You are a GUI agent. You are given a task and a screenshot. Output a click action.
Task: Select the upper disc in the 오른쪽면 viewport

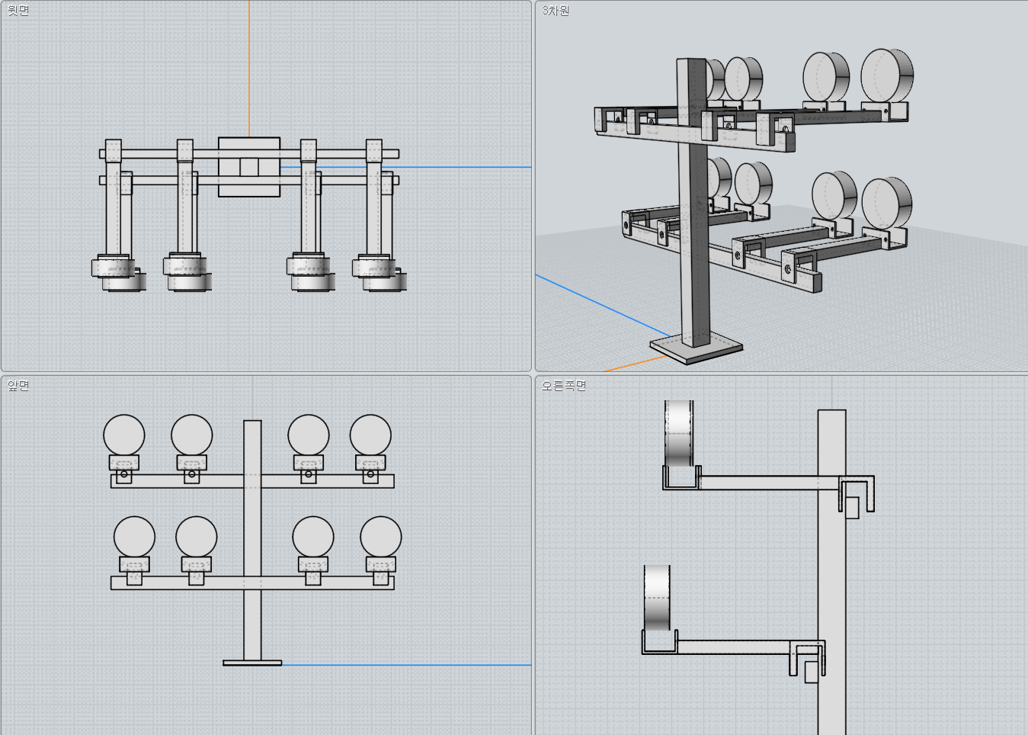[679, 433]
